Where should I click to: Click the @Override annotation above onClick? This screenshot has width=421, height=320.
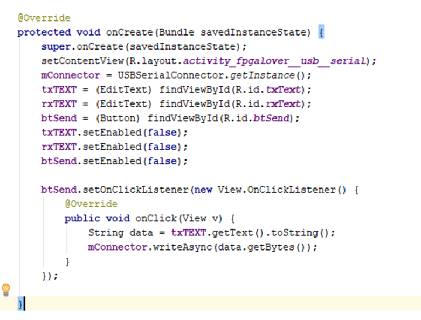pos(91,204)
